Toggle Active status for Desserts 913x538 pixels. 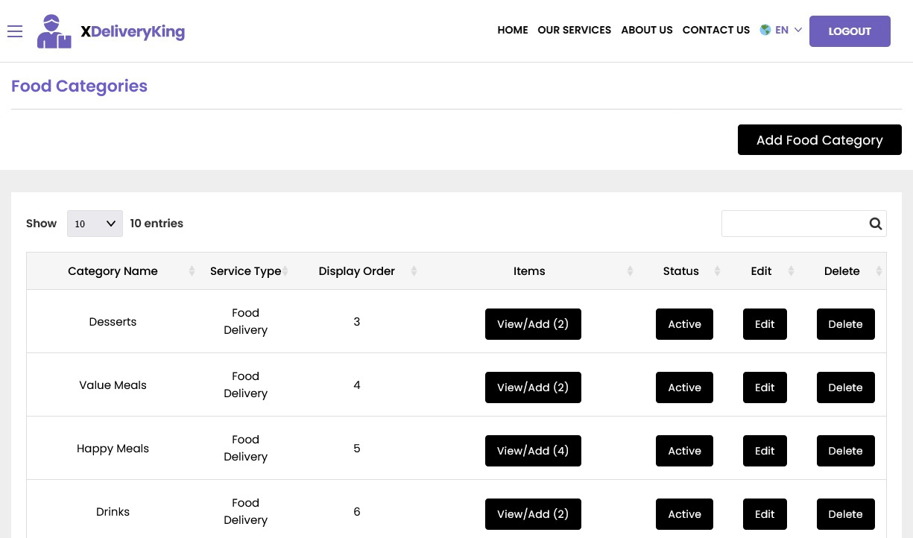click(x=684, y=324)
